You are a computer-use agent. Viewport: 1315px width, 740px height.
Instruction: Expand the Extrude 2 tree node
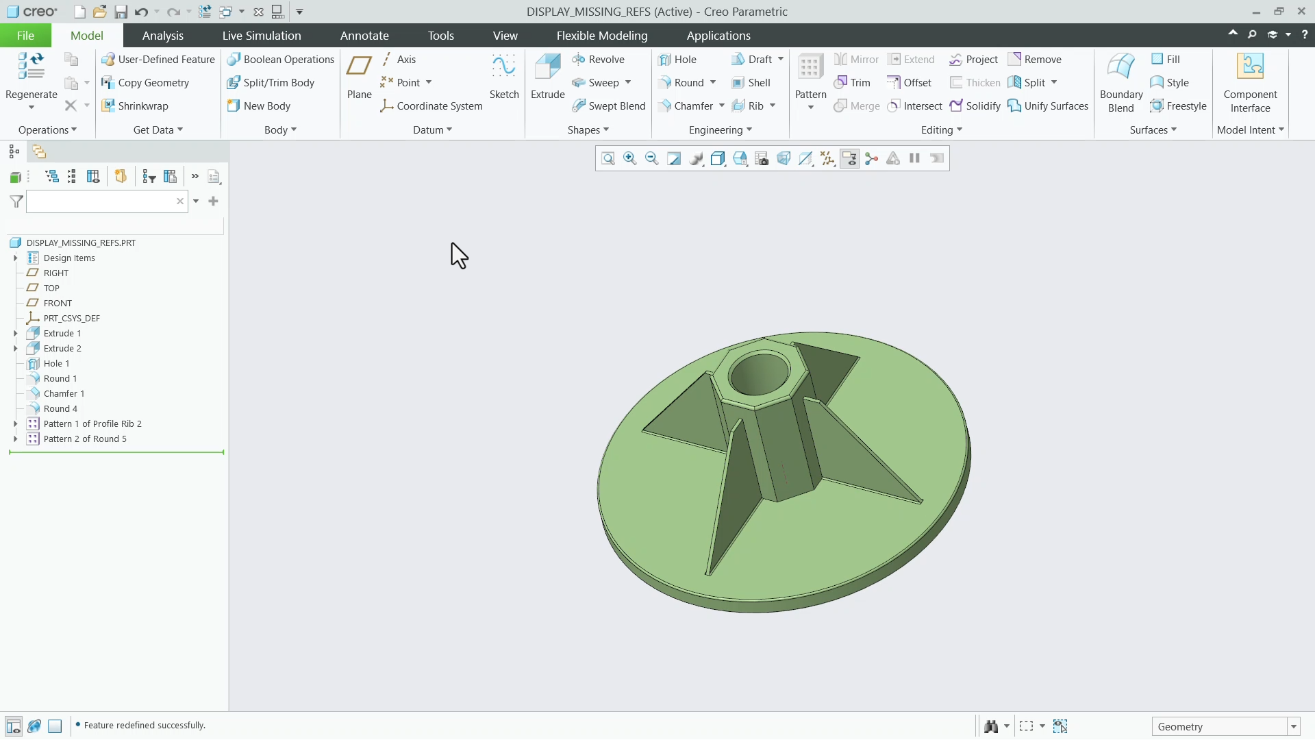click(15, 349)
